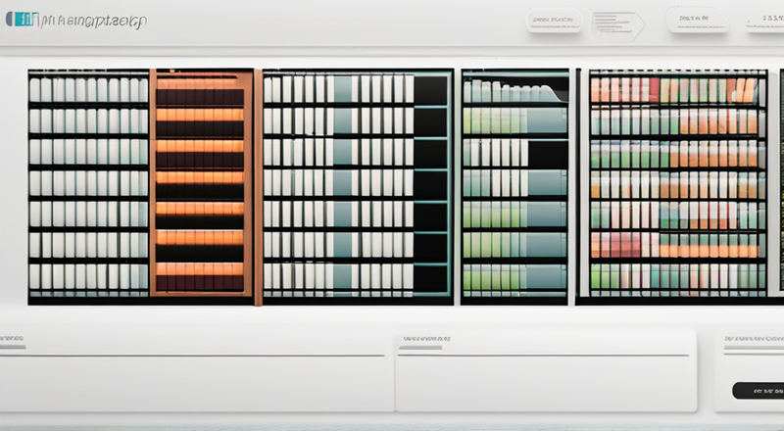This screenshot has height=431, width=784.
Task: Click the dark button at bottom right
Action: tap(758, 391)
